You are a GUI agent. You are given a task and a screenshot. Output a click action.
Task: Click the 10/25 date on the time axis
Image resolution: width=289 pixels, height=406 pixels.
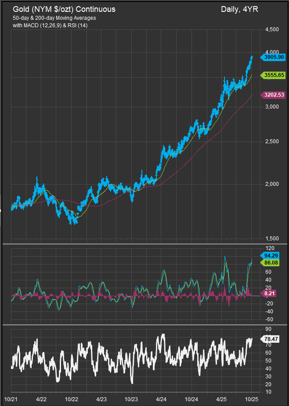click(250, 399)
